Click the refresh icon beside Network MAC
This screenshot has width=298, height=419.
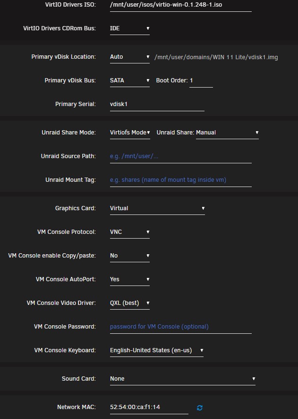tap(199, 408)
